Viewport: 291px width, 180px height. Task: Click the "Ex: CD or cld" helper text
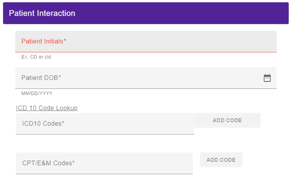36,57
